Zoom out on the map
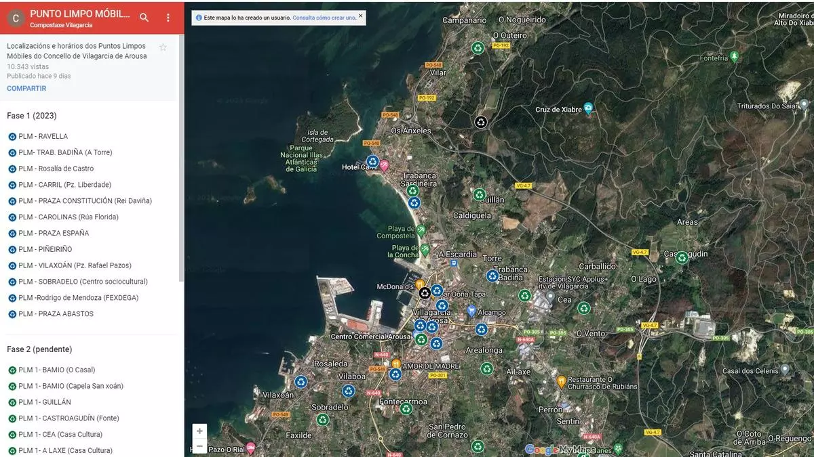This screenshot has height=457, width=814. click(199, 446)
